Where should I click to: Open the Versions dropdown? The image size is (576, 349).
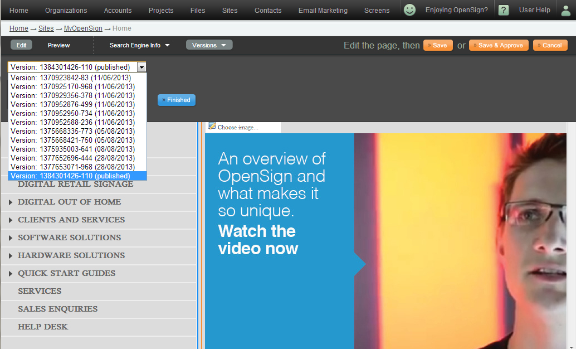209,45
